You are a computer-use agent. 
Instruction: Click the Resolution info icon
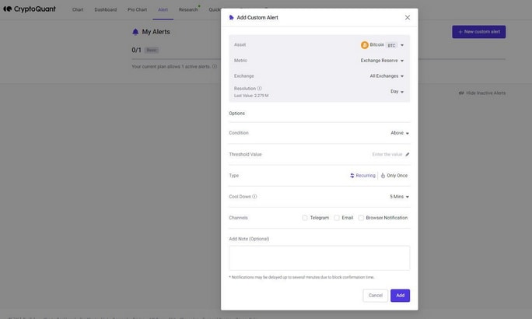tap(259, 88)
